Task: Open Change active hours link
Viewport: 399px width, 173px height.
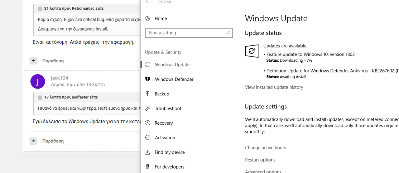Action: coord(265,148)
